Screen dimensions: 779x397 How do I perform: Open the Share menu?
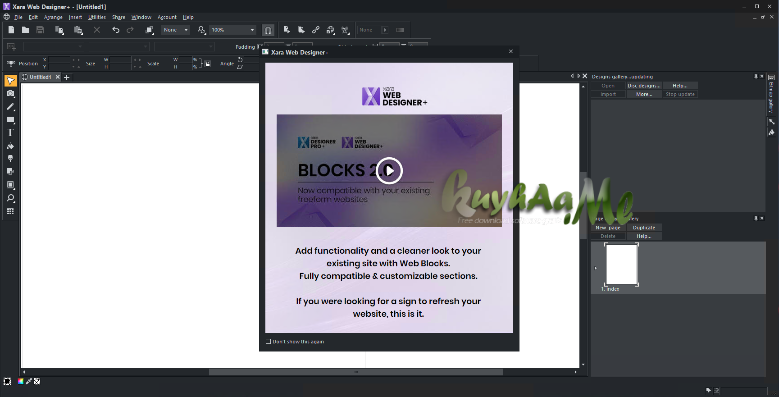click(118, 17)
